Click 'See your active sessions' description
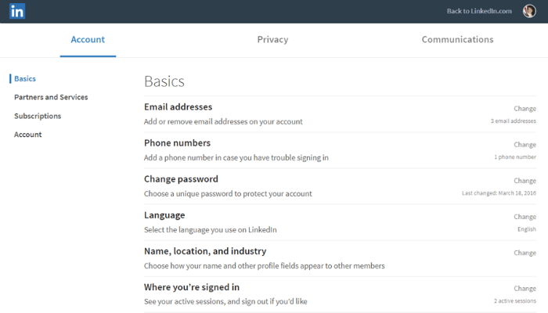The image size is (548, 313). pyautogui.click(x=225, y=301)
